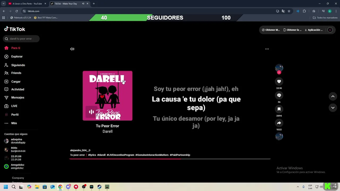Open the tab search dropdown arrow
This screenshot has height=191, width=340.
click(3, 4)
